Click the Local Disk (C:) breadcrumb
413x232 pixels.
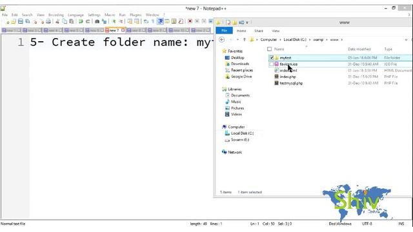pos(295,40)
